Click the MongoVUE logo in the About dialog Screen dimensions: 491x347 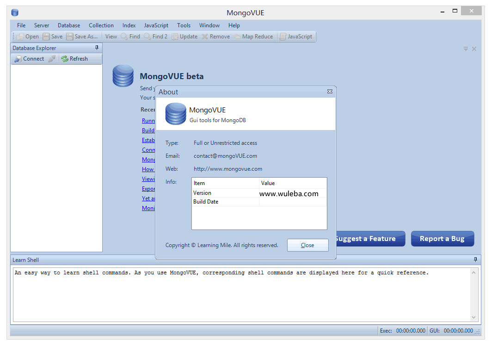pos(176,113)
